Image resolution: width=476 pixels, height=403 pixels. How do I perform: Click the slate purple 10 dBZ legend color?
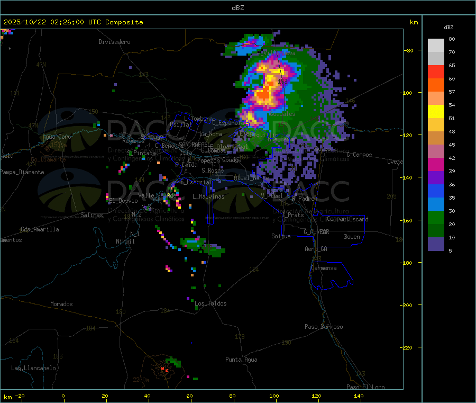[x=436, y=244]
